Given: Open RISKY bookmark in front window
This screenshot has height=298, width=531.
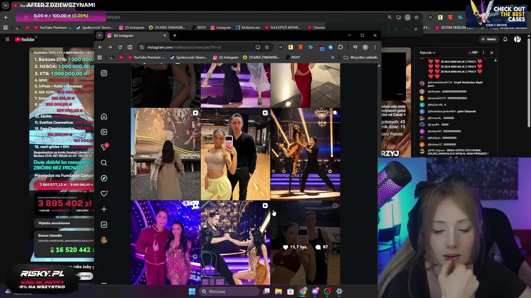Looking at the screenshot, I should coord(293,58).
